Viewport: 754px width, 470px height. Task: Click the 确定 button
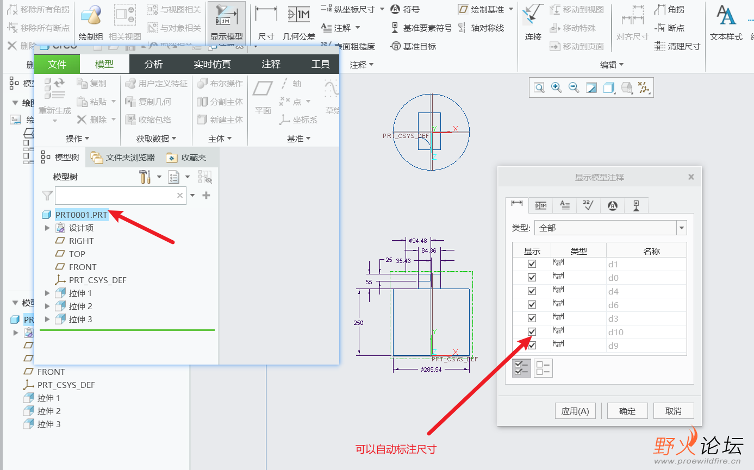pyautogui.click(x=627, y=411)
